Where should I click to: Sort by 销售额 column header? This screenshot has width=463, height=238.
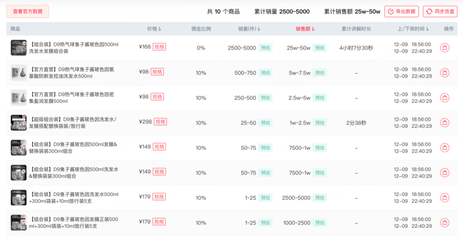click(305, 29)
